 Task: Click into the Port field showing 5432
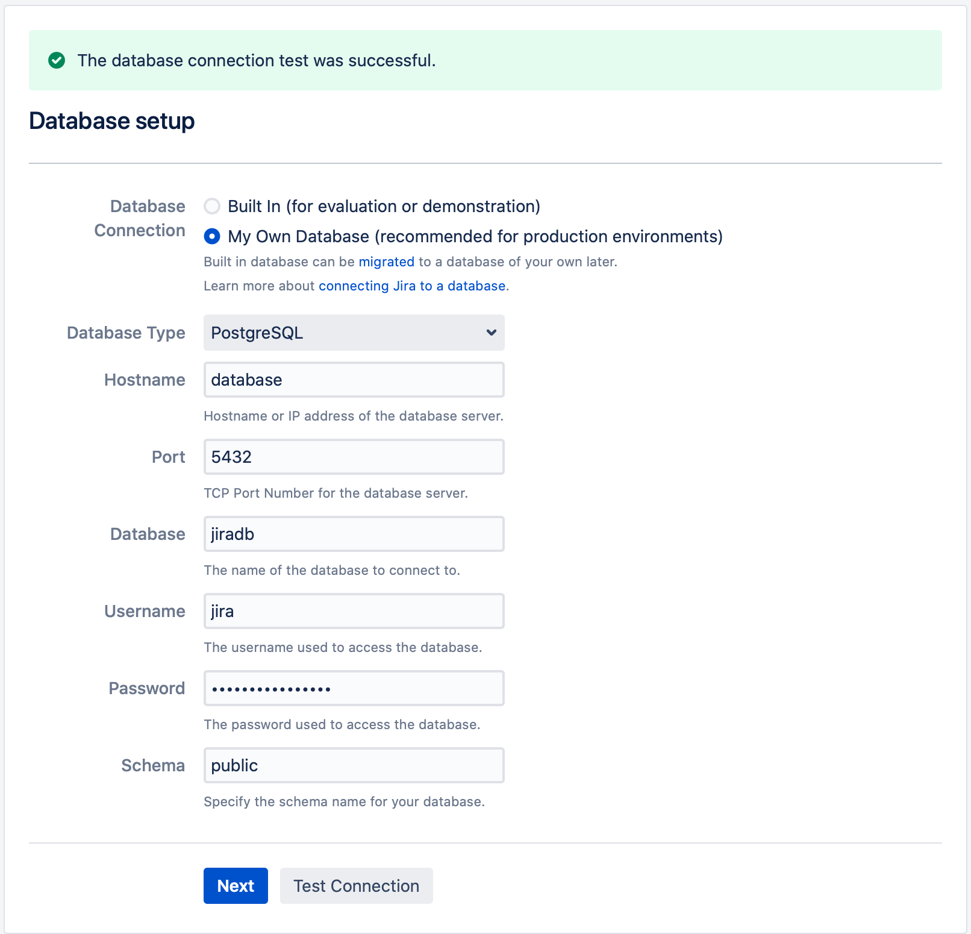pos(354,457)
